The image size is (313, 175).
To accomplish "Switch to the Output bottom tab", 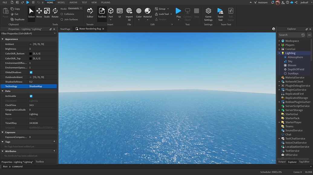I will click(x=282, y=162).
